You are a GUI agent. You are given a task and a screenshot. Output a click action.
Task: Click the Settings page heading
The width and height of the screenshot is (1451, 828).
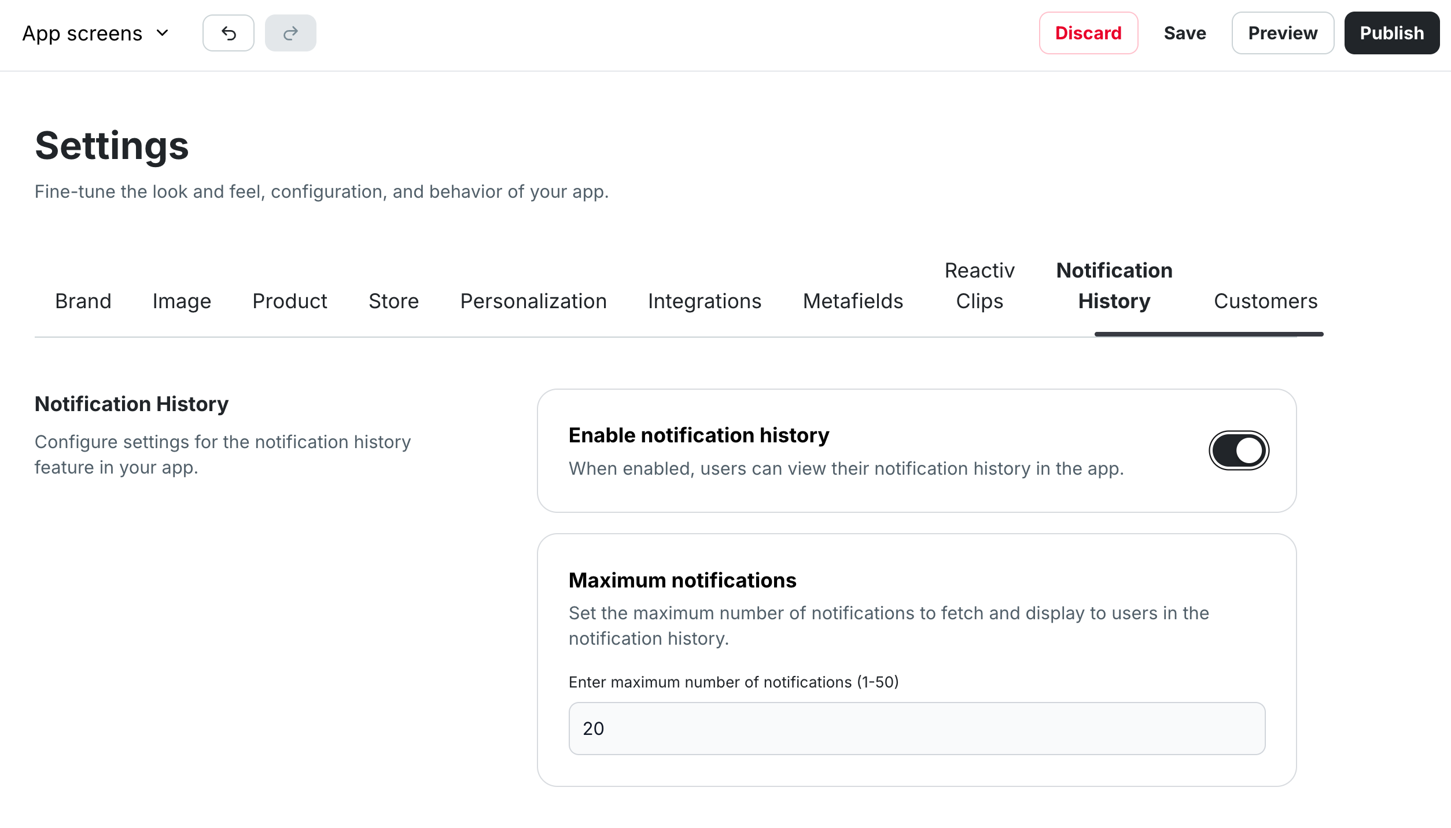(112, 146)
